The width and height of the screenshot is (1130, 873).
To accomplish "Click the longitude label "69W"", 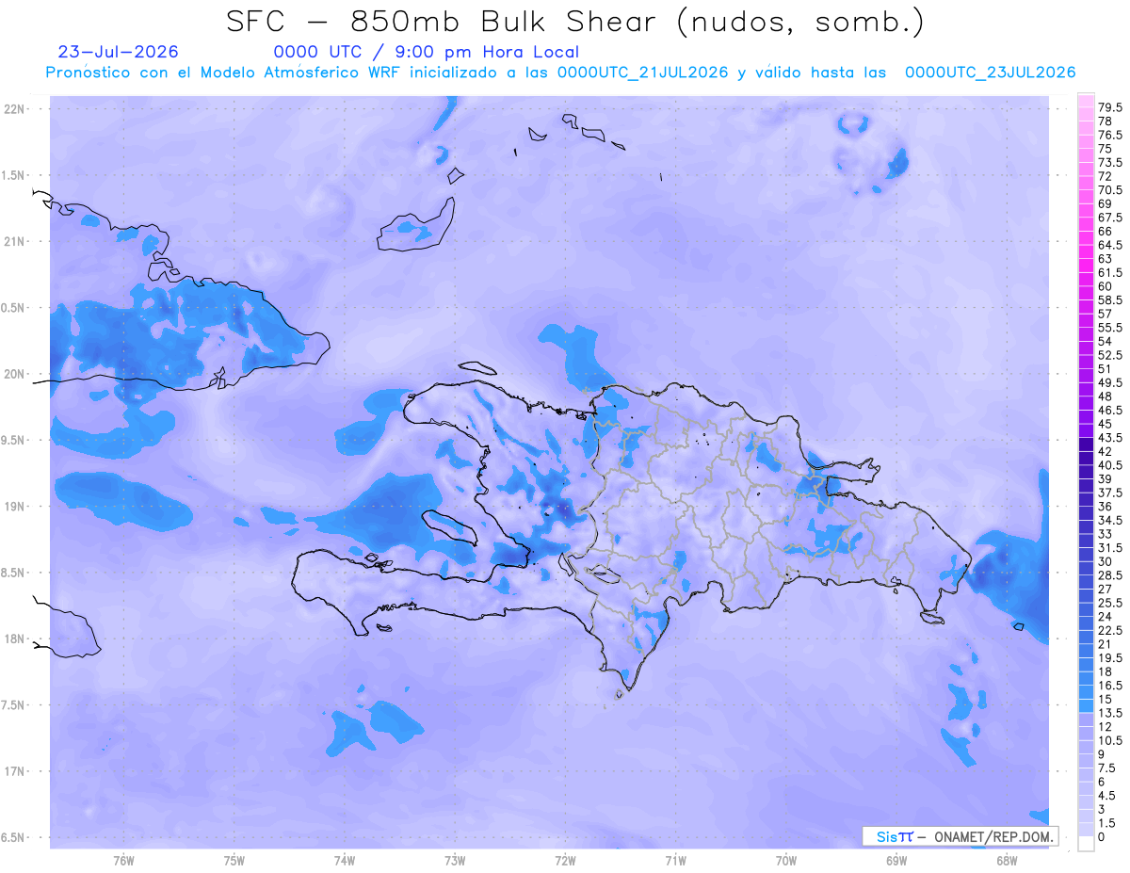I will (x=896, y=861).
